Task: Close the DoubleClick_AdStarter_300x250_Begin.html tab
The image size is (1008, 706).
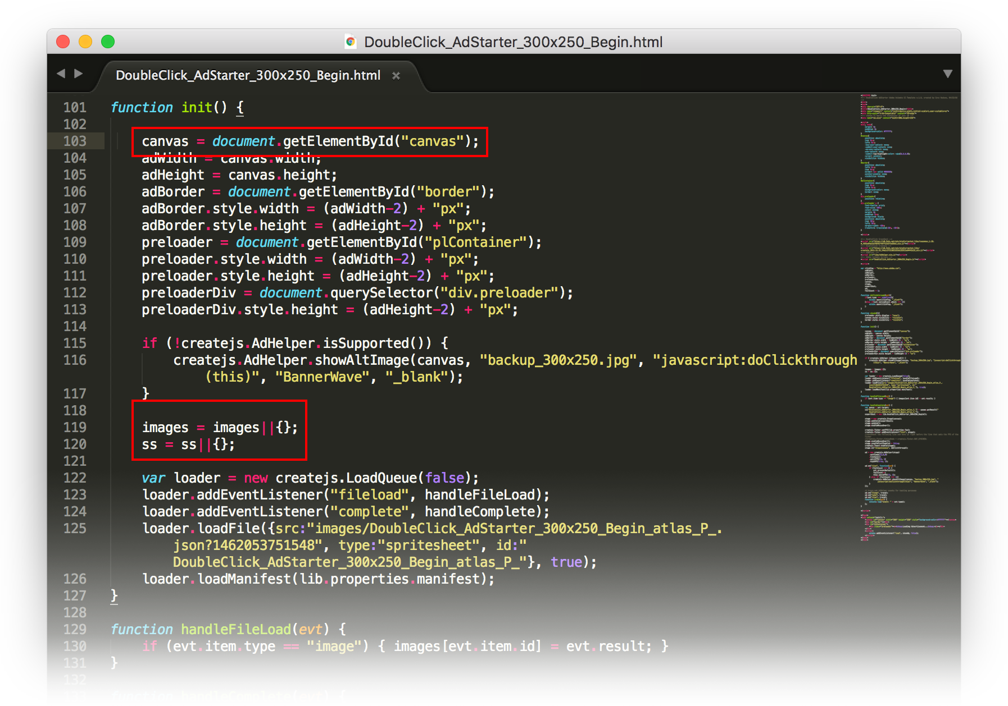Action: (x=396, y=76)
